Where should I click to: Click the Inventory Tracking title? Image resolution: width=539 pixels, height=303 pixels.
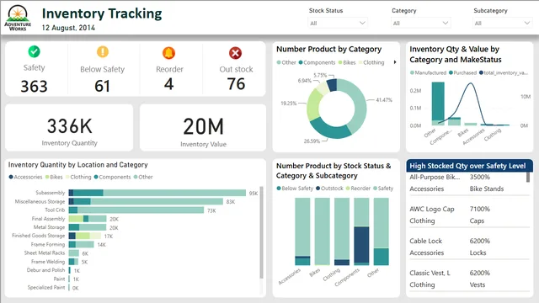tap(102, 13)
